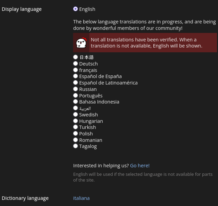Image resolution: width=218 pixels, height=206 pixels.
Task: Select Español de Latinoamérica radio button
Action: 75,82
